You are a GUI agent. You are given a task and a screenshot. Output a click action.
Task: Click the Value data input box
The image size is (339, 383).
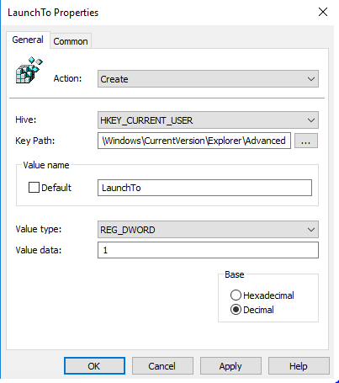click(208, 250)
